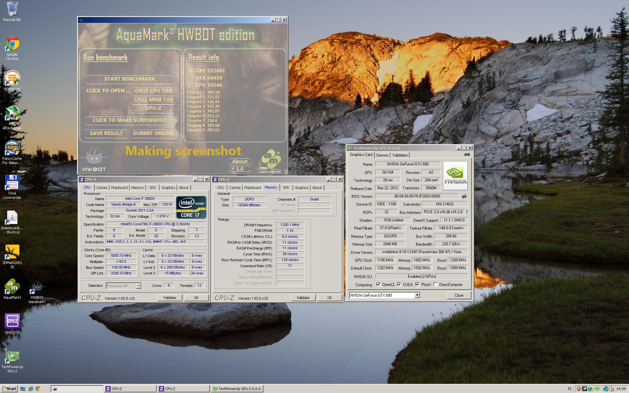Screen dimensions: 629x393
Task: Toggle the OpenCL checkbox
Action: point(378,285)
